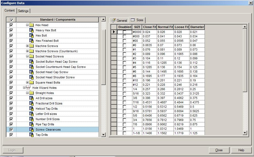
Task: Click the SIZE column header
Action: click(137, 27)
